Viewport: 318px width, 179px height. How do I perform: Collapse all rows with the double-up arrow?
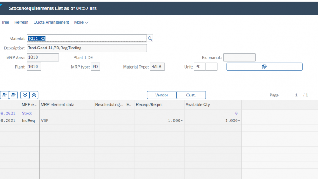(x=34, y=95)
